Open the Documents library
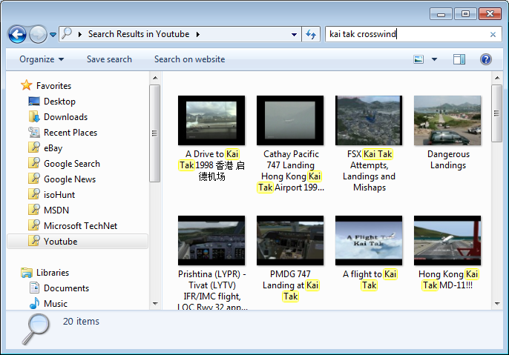This screenshot has width=509, height=355. (66, 288)
